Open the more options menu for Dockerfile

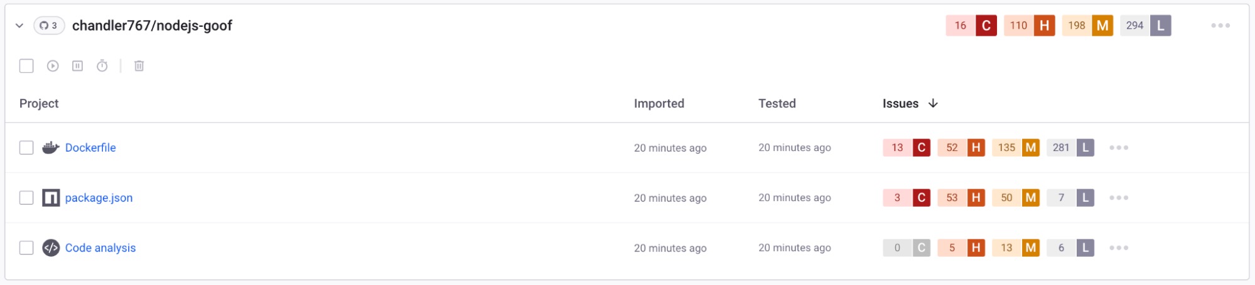[1119, 148]
